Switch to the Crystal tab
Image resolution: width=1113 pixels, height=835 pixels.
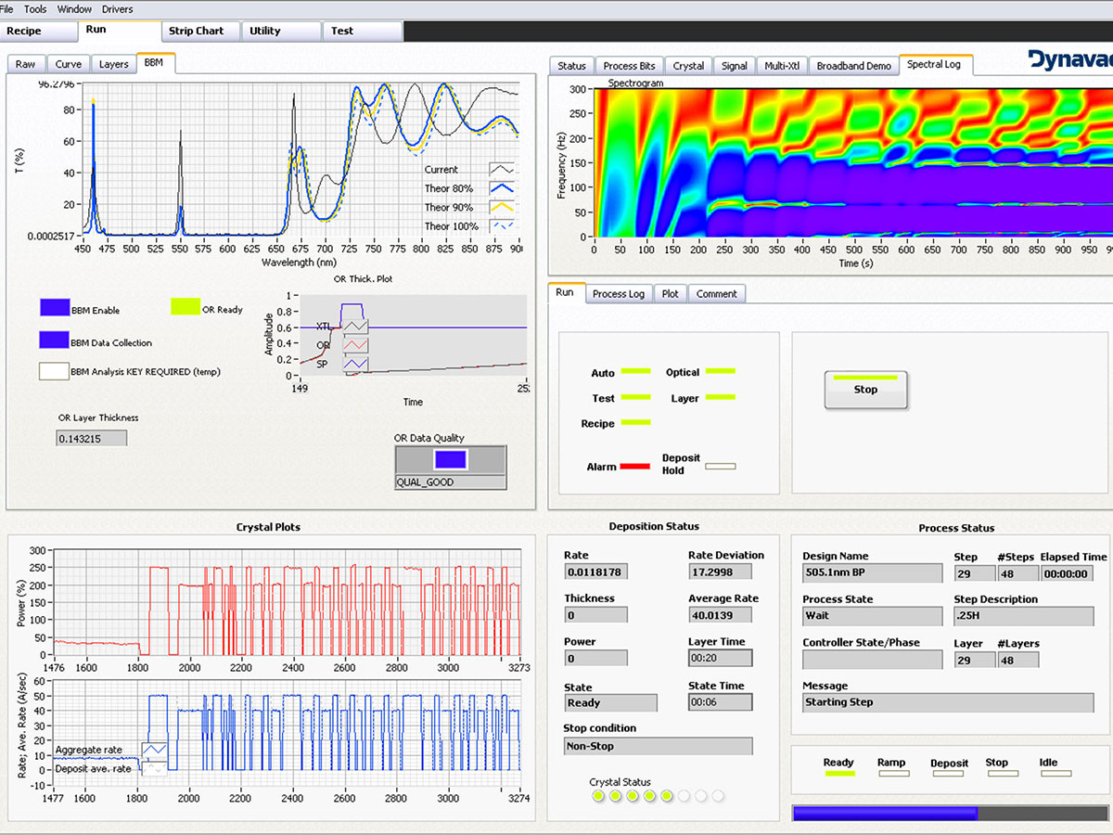coord(688,65)
